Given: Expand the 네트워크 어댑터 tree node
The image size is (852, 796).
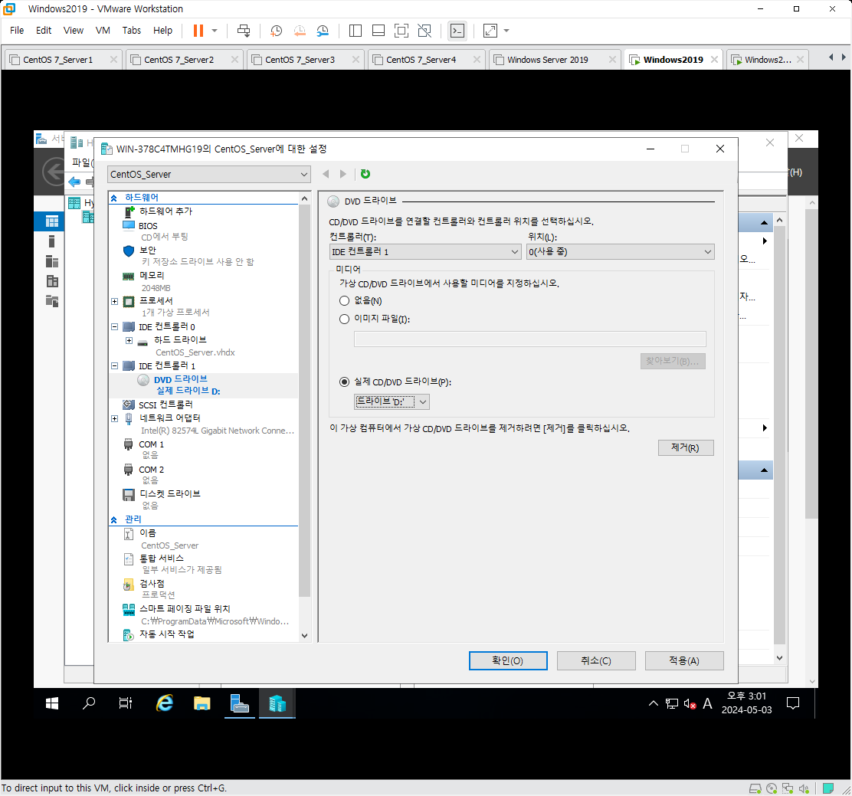Looking at the screenshot, I should [x=115, y=418].
